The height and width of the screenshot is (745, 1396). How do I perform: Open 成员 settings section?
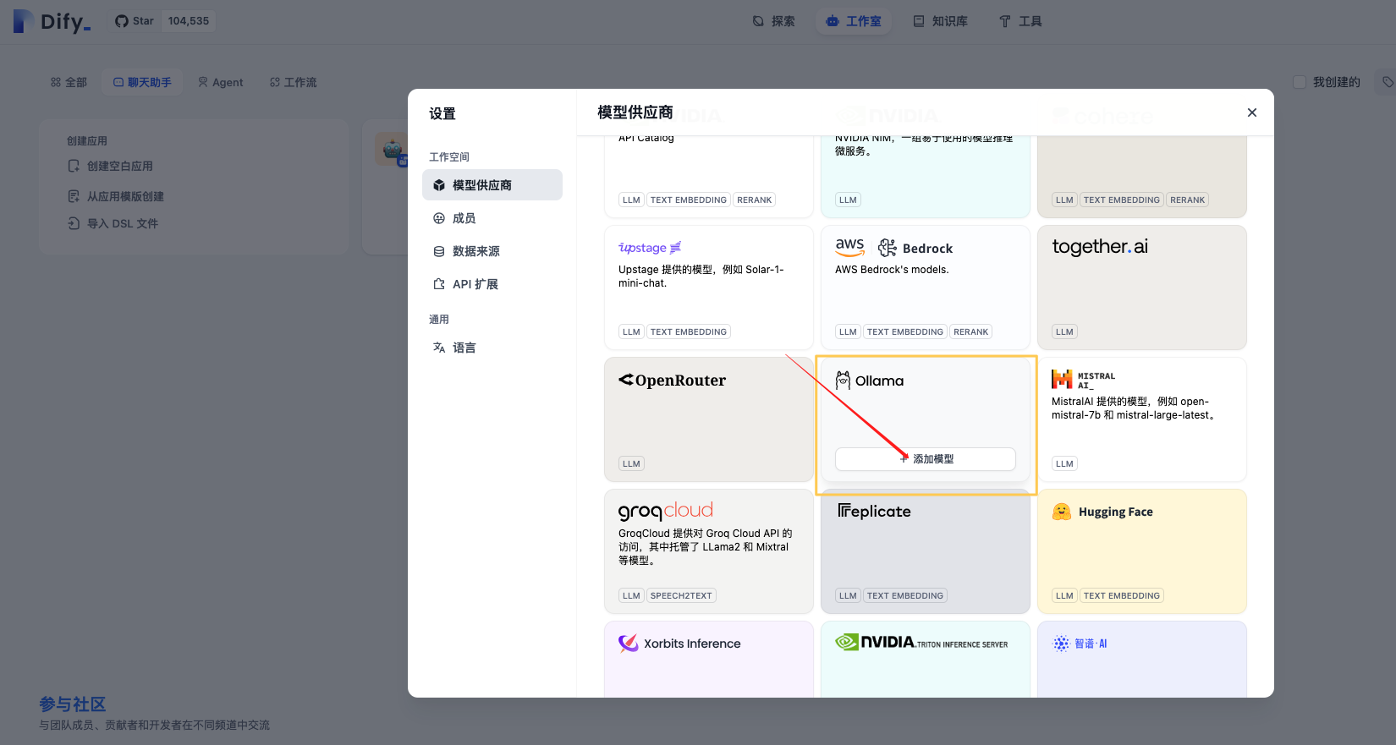(x=492, y=218)
